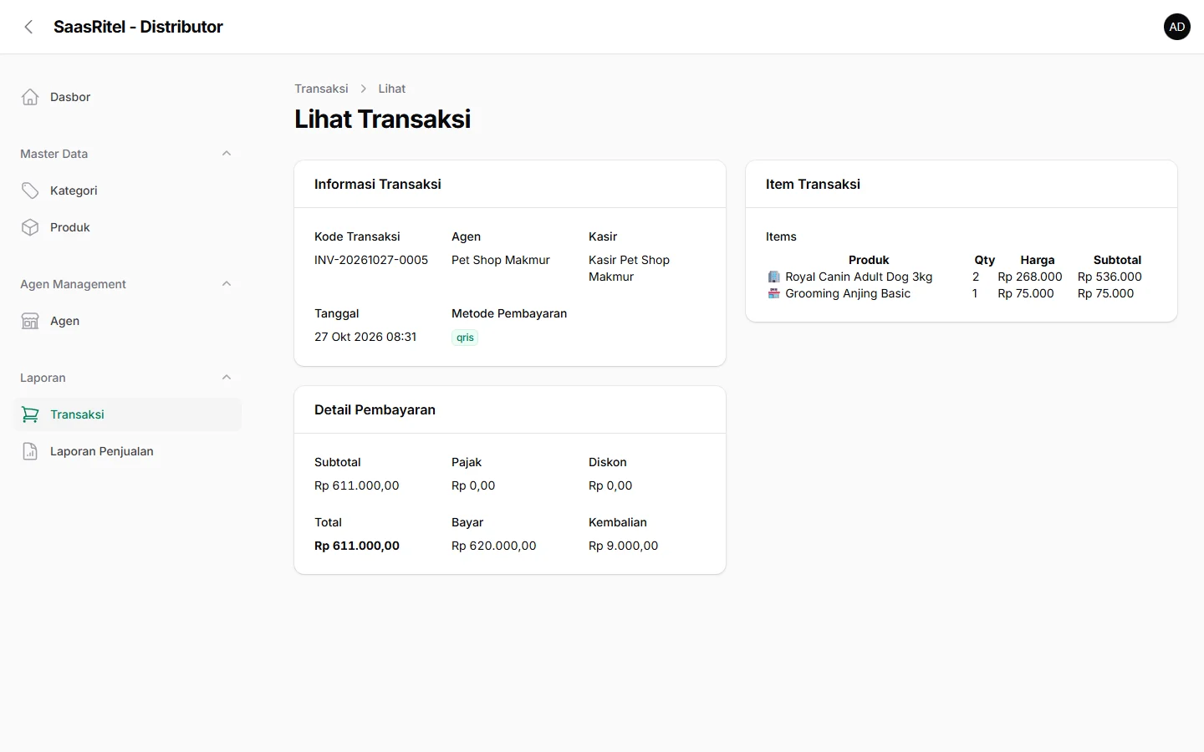Screen dimensions: 1204x752
Task: Click transaction code INV-20261027-0005
Action: [x=371, y=260]
